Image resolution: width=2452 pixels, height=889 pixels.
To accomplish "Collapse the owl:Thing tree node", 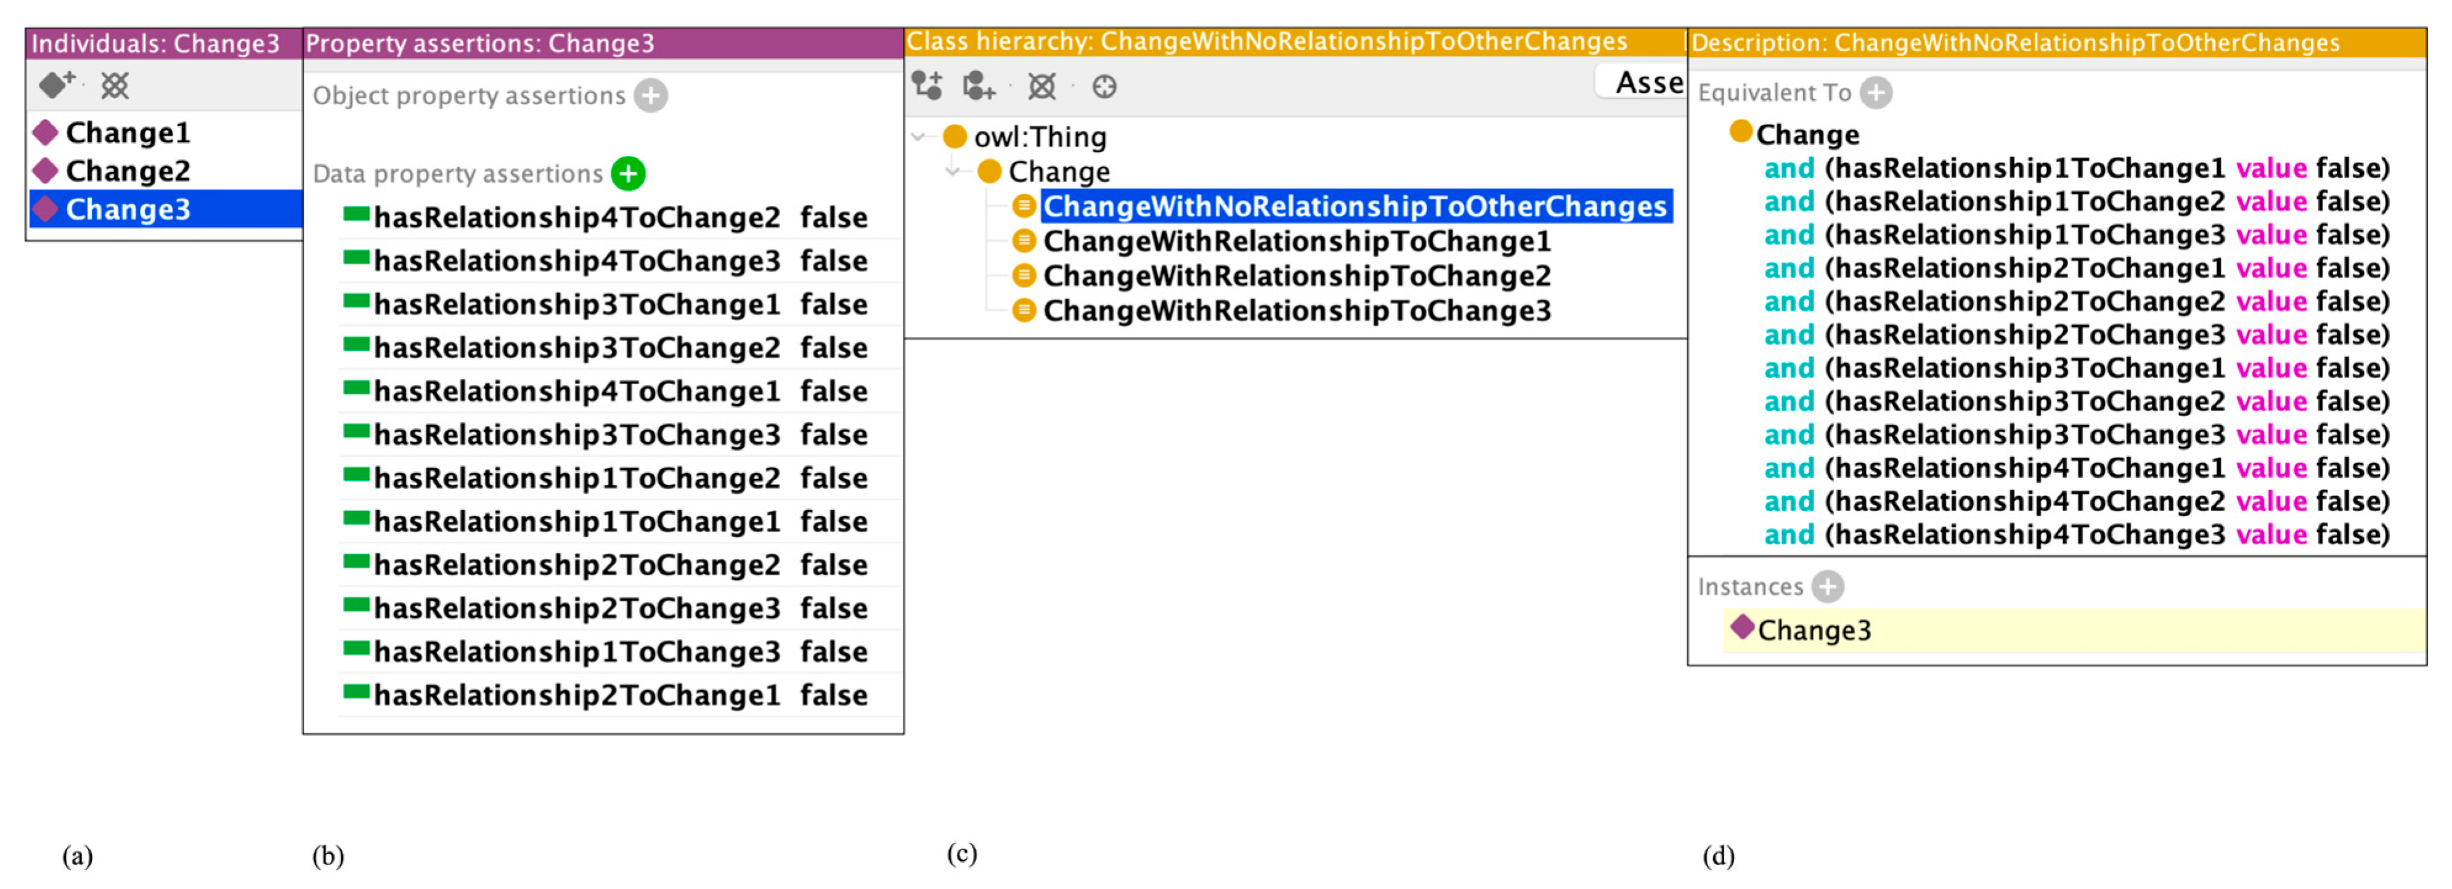I will click(919, 137).
